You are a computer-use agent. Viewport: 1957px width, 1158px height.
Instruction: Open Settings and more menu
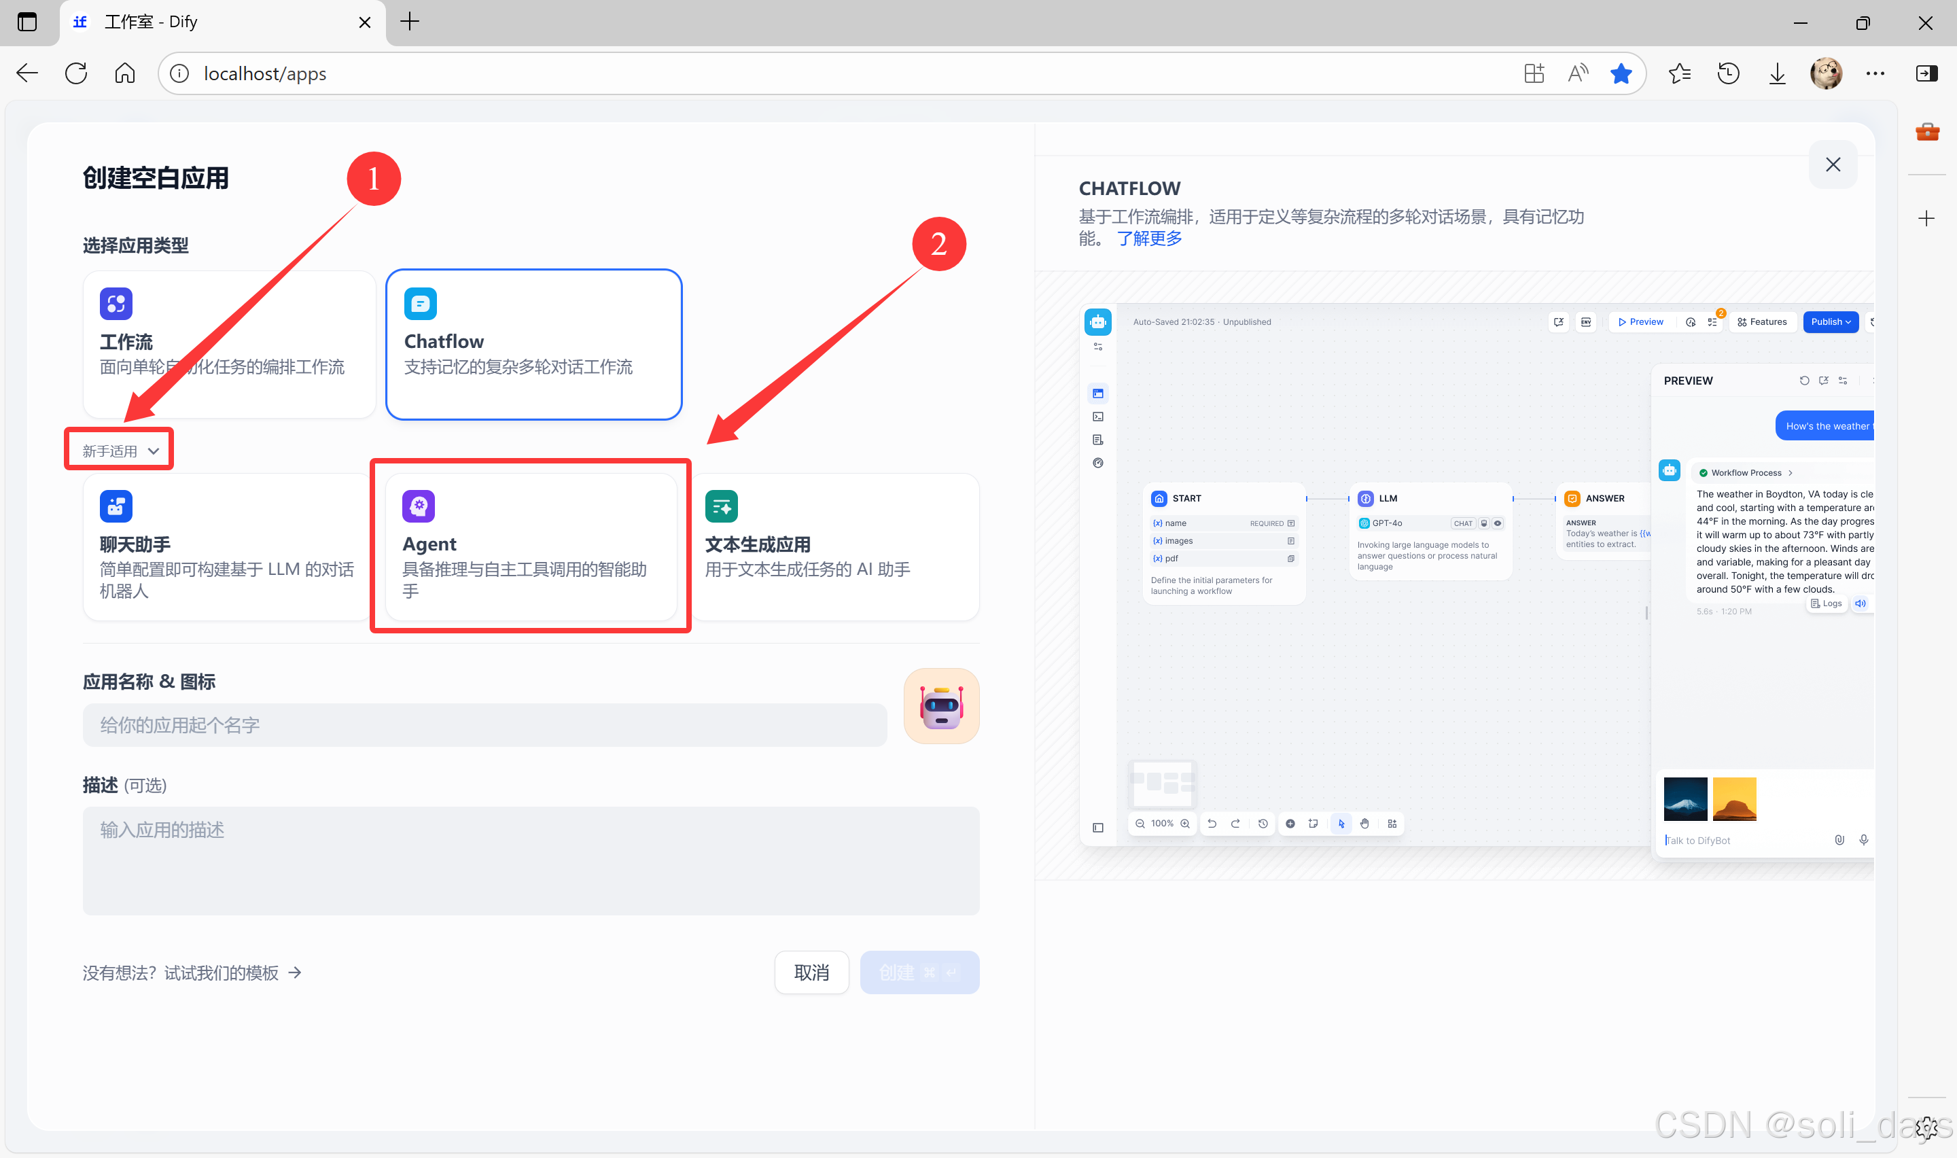tap(1875, 73)
